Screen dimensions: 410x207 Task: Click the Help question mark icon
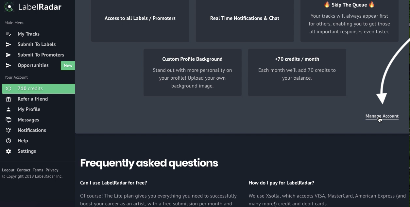click(x=9, y=141)
